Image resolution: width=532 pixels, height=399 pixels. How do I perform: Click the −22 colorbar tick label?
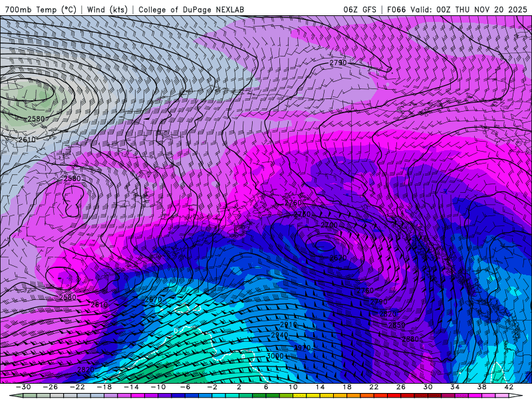77,387
